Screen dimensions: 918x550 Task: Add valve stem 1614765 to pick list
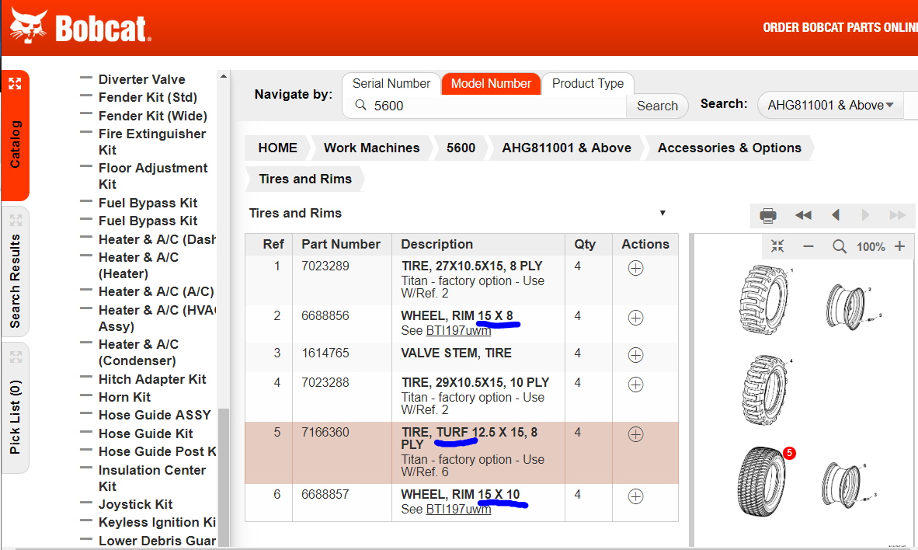[x=636, y=355]
